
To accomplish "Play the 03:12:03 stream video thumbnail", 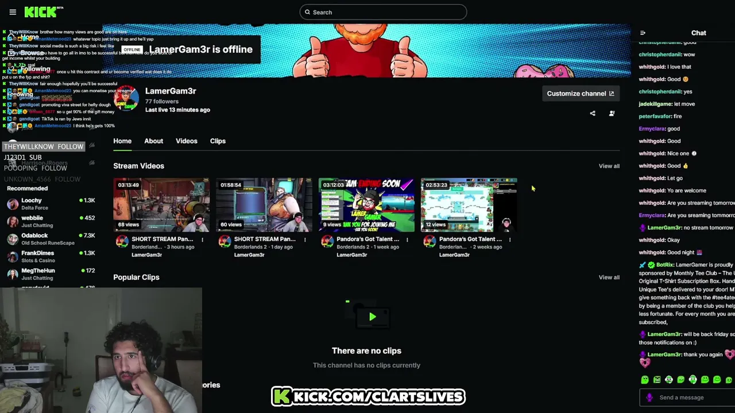I will coord(366,205).
